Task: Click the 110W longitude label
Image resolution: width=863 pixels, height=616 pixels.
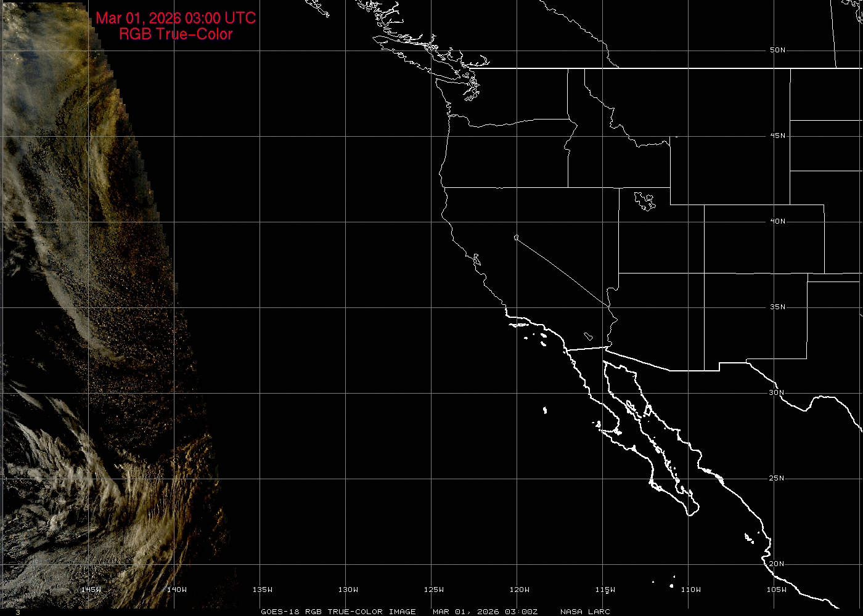Action: tap(690, 590)
